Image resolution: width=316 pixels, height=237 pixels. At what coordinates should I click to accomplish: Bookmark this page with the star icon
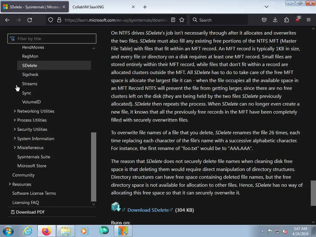(x=182, y=20)
